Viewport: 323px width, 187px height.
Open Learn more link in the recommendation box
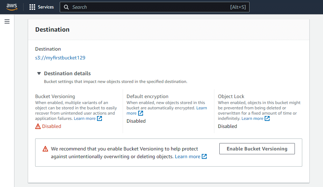pos(187,156)
